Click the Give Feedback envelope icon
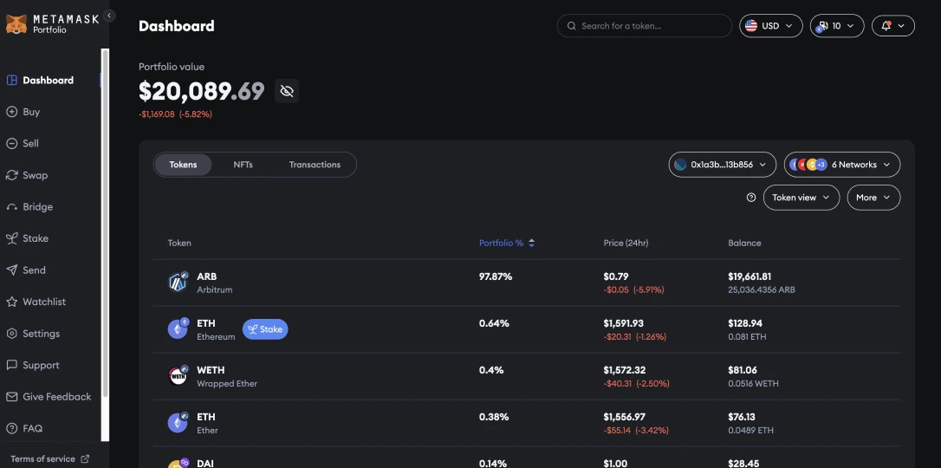 [x=11, y=397]
